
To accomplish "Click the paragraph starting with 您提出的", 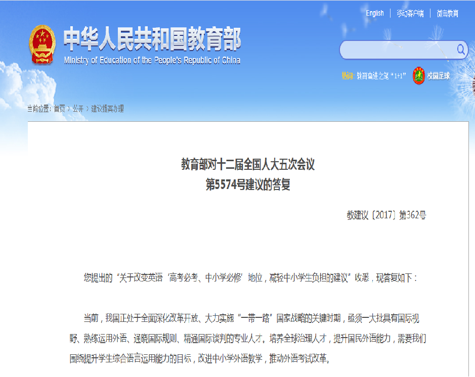I will coord(250,277).
